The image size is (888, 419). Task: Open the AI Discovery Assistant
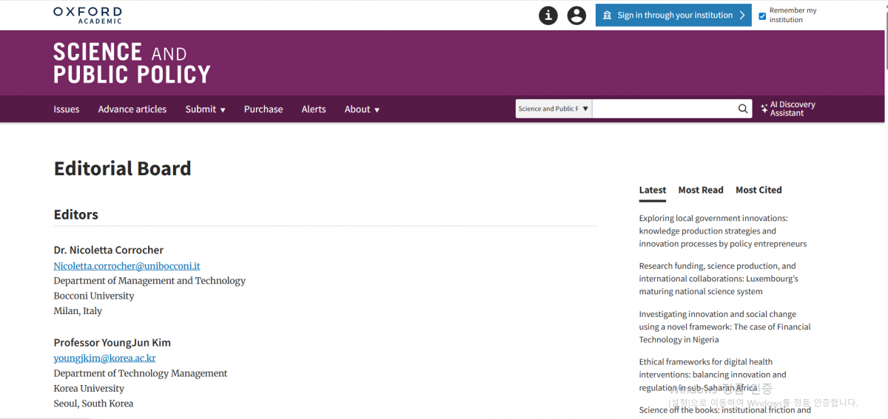[x=788, y=109]
